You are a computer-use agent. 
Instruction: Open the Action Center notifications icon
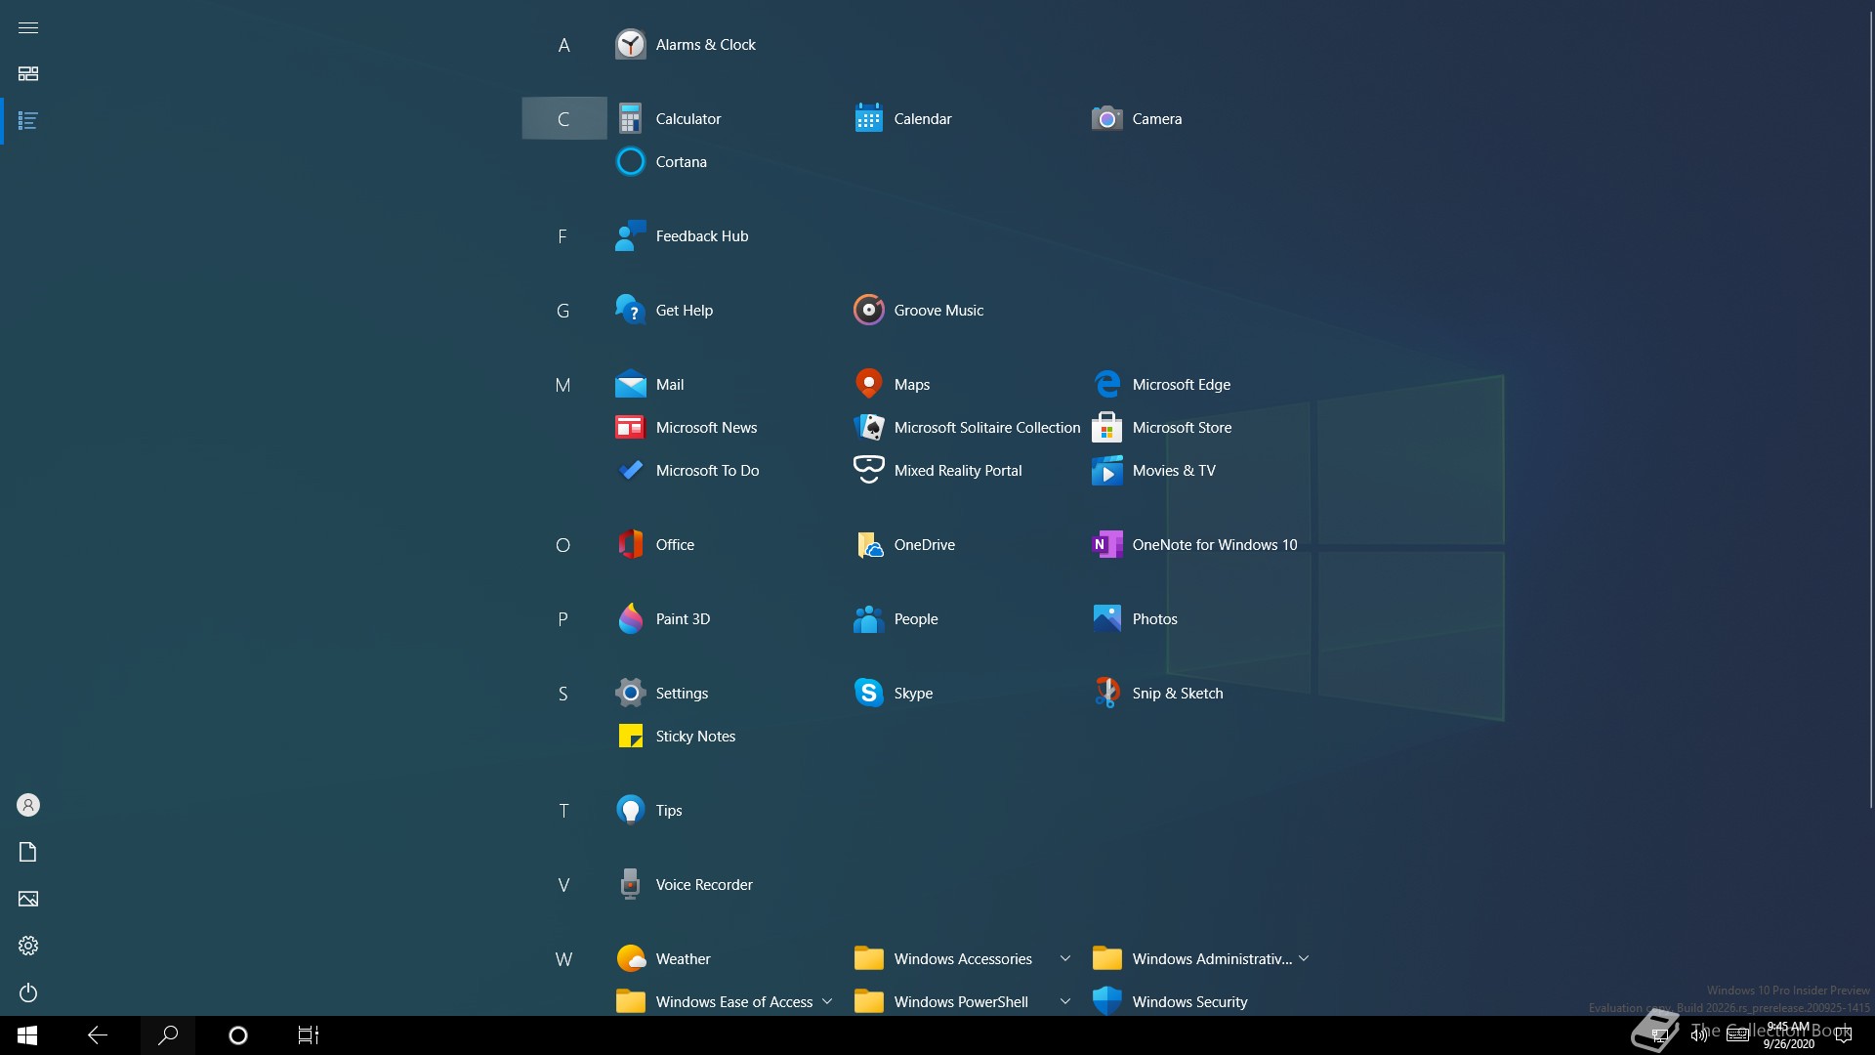[x=1844, y=1035]
